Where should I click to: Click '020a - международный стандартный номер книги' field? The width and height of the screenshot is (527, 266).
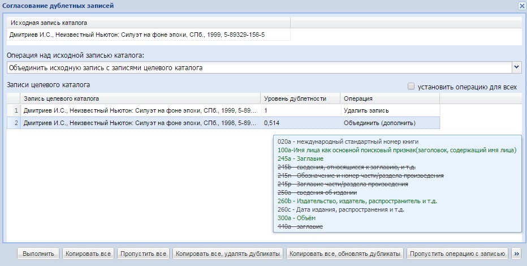click(x=348, y=142)
